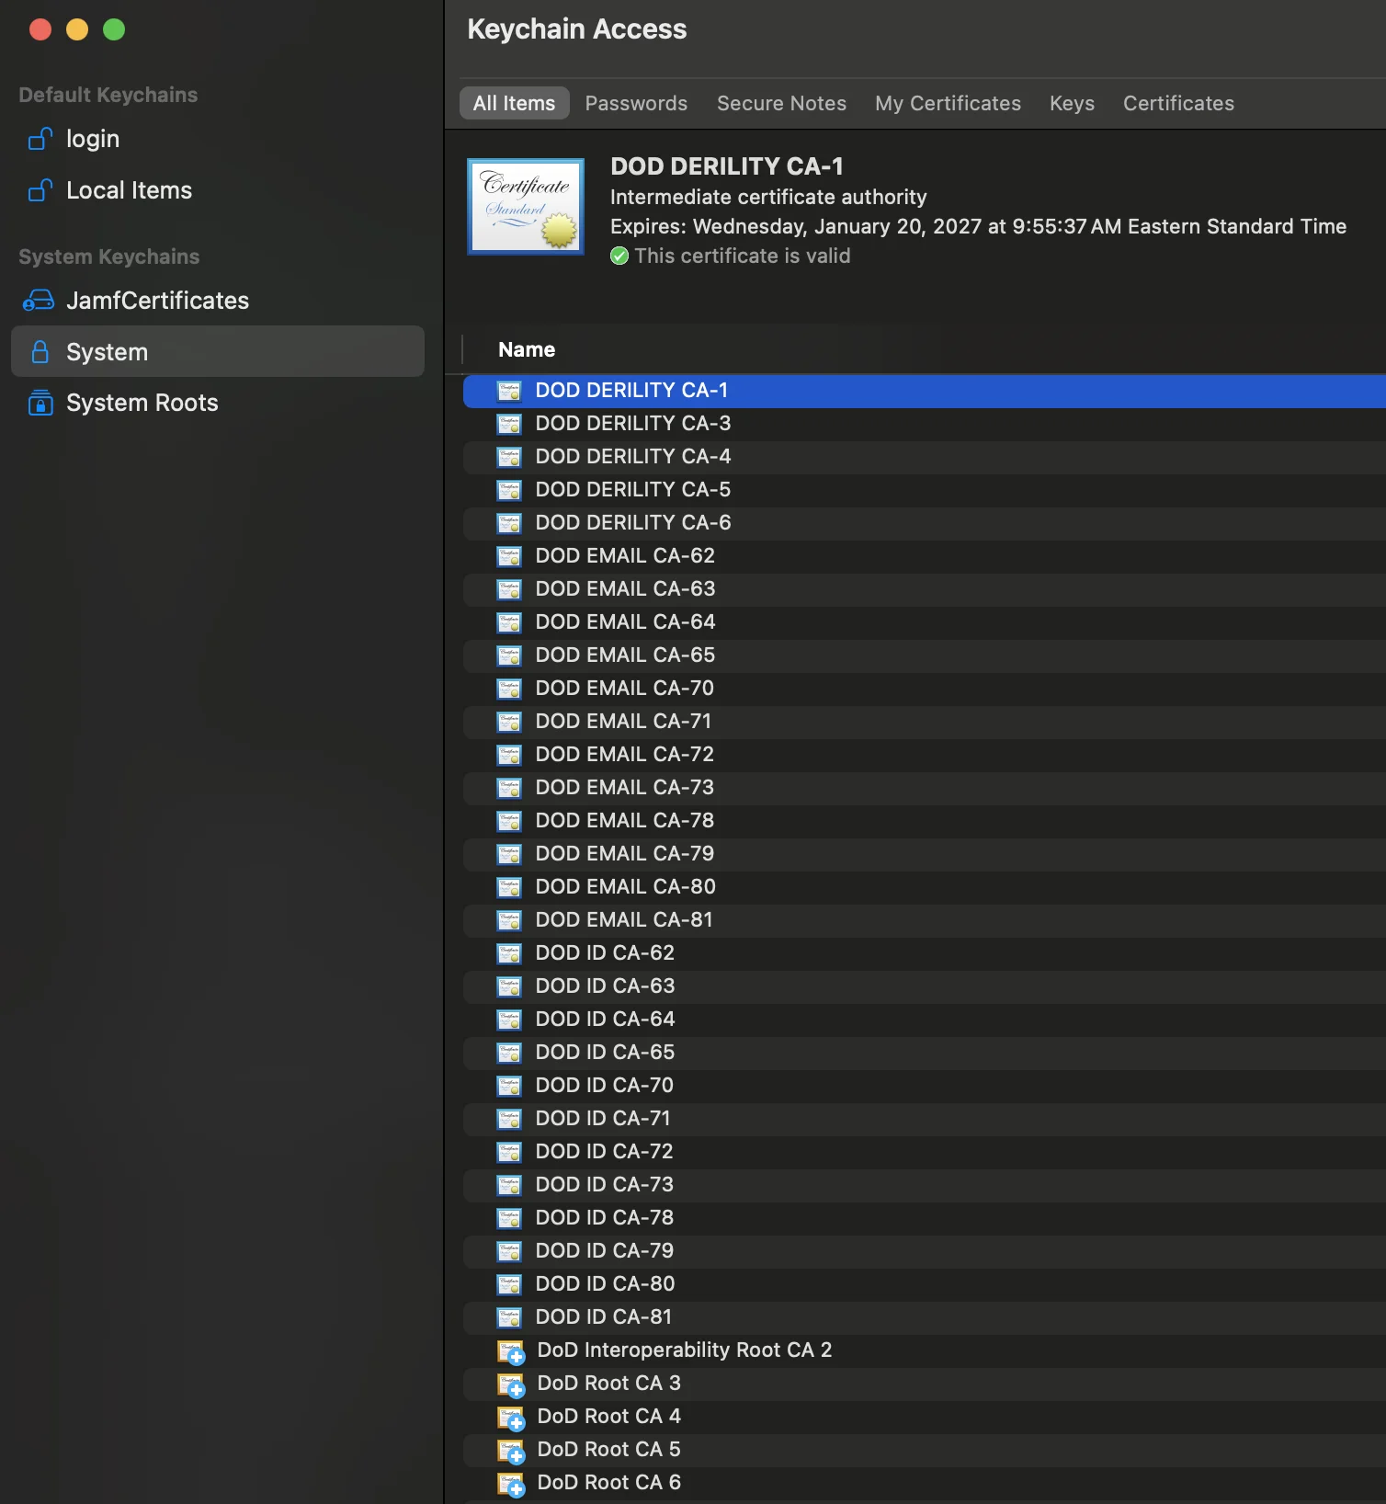Click certificate icon beside DOD ID CA-78
Viewport: 1386px width, 1504px height.
509,1218
